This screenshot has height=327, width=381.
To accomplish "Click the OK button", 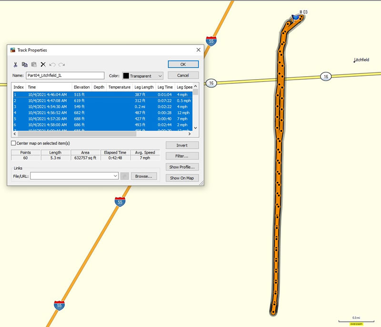I will point(183,64).
